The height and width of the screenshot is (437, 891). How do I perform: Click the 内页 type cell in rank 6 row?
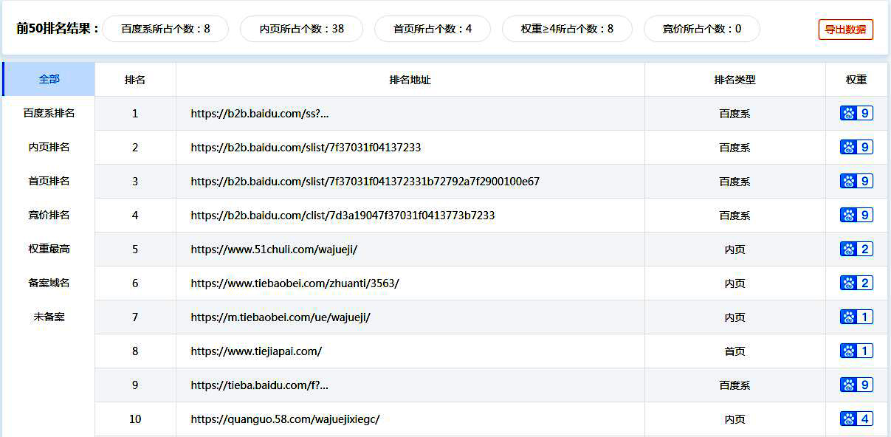[735, 283]
